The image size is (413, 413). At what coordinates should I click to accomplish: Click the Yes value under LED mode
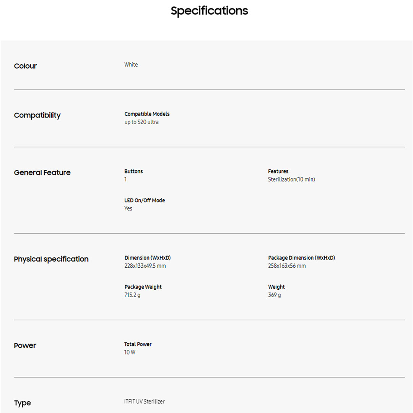point(128,208)
